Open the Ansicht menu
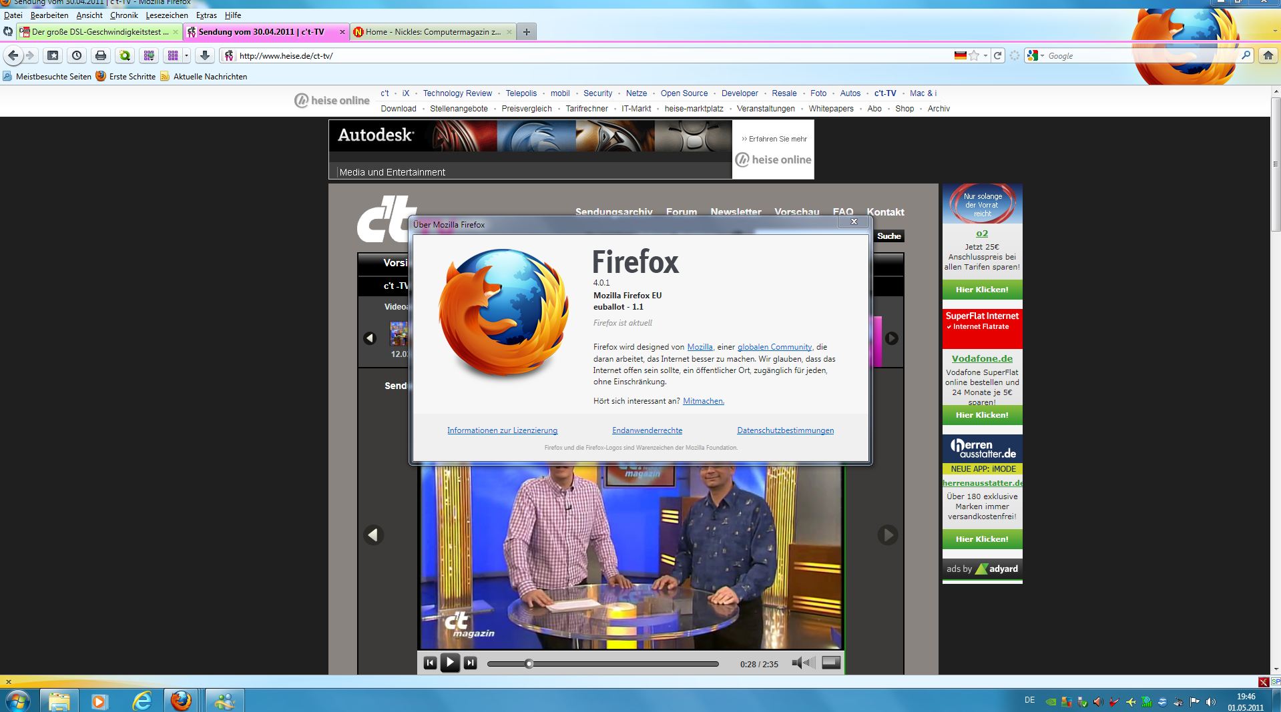Viewport: 1281px width, 712px height. [x=89, y=15]
